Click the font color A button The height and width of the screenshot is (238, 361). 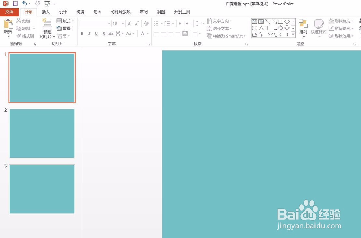(143, 34)
